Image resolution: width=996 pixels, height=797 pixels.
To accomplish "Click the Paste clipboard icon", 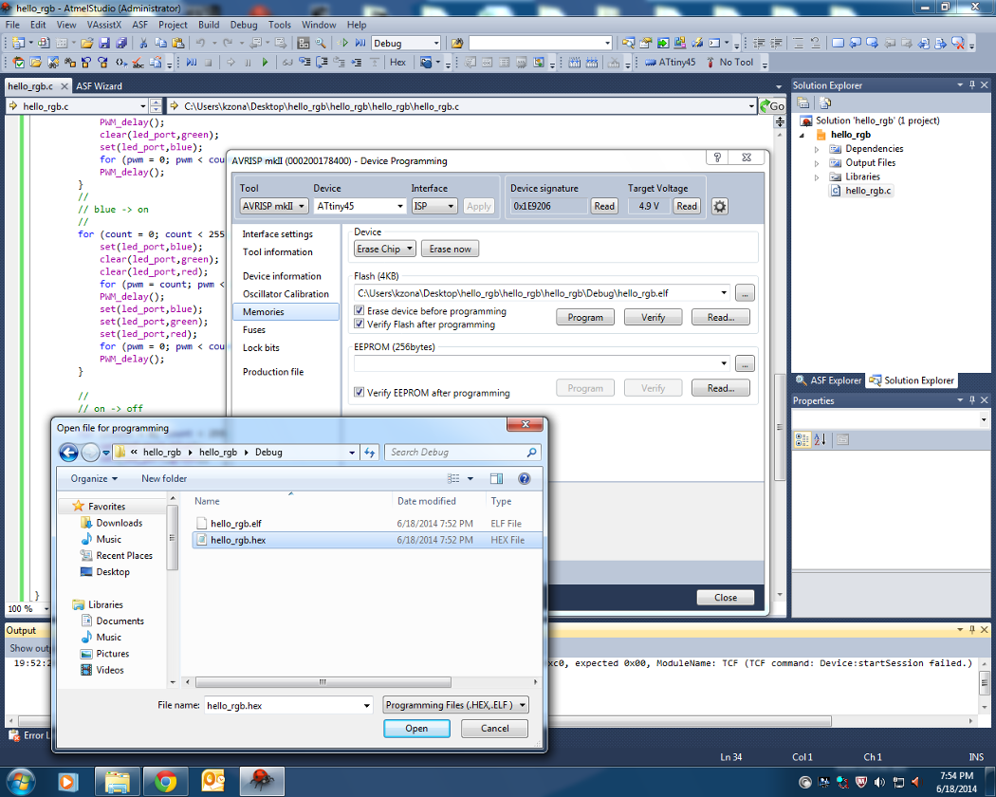I will pyautogui.click(x=178, y=43).
